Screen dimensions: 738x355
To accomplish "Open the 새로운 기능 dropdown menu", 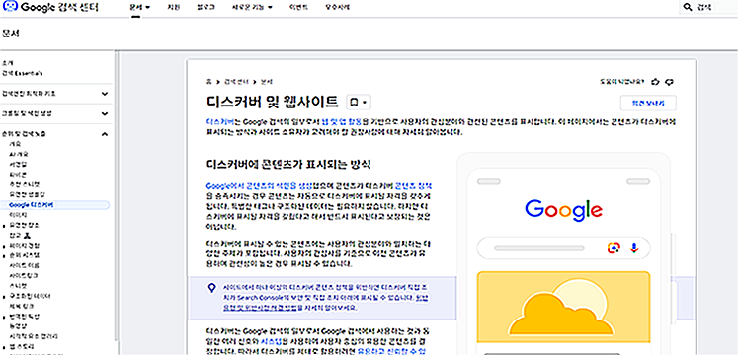I will 252,8.
